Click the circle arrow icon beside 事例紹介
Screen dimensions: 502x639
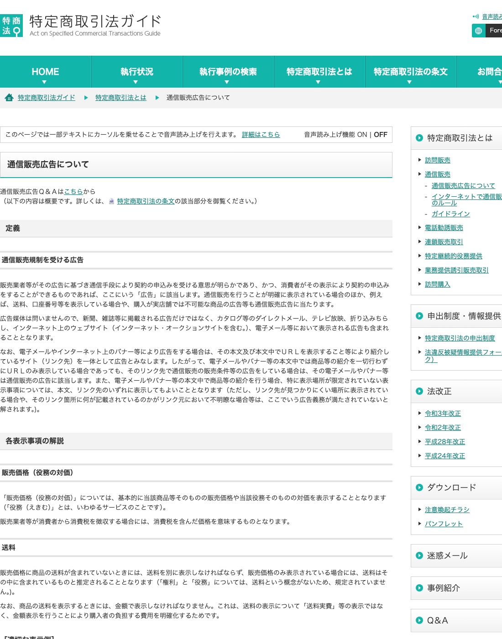tap(419, 588)
